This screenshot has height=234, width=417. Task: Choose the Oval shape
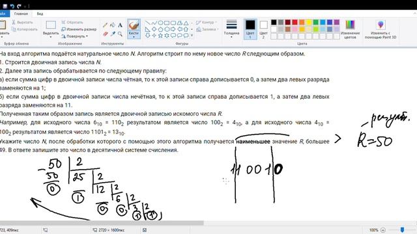coord(160,23)
